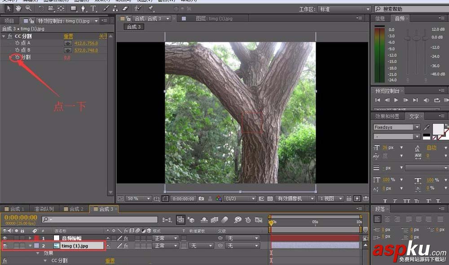Toggle CC 分割 effect fx in control panel
This screenshot has height=265, width=449.
click(x=10, y=36)
